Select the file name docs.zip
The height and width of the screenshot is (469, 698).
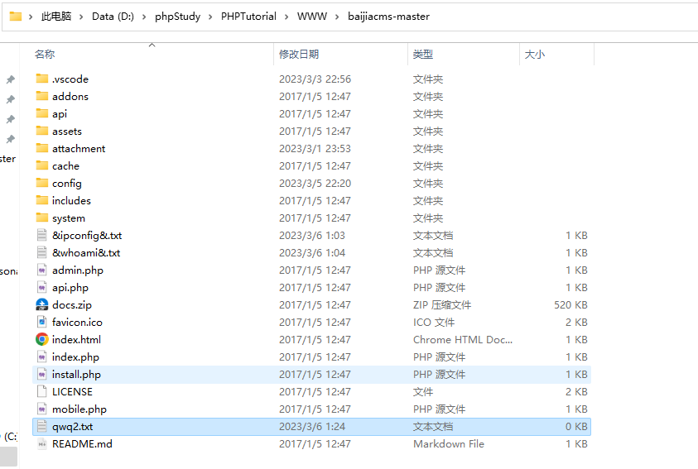72,305
